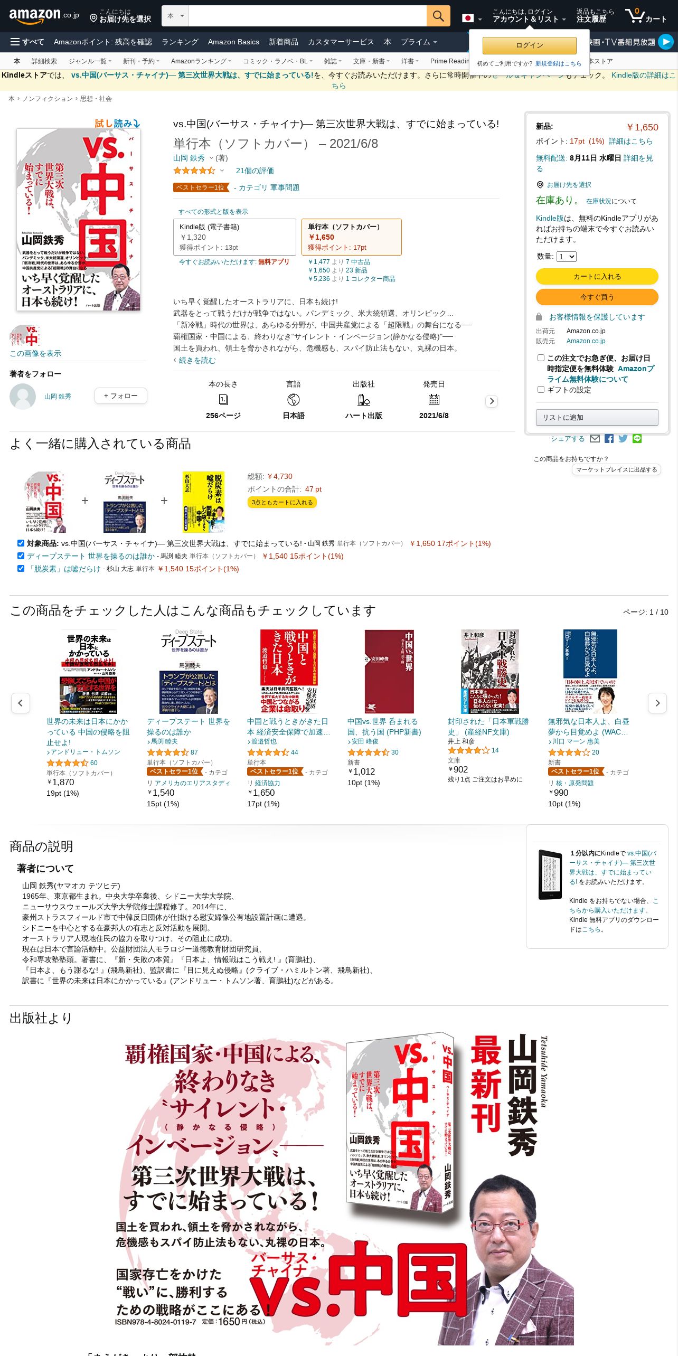Expand the search category 本 dropdown

coord(175,16)
